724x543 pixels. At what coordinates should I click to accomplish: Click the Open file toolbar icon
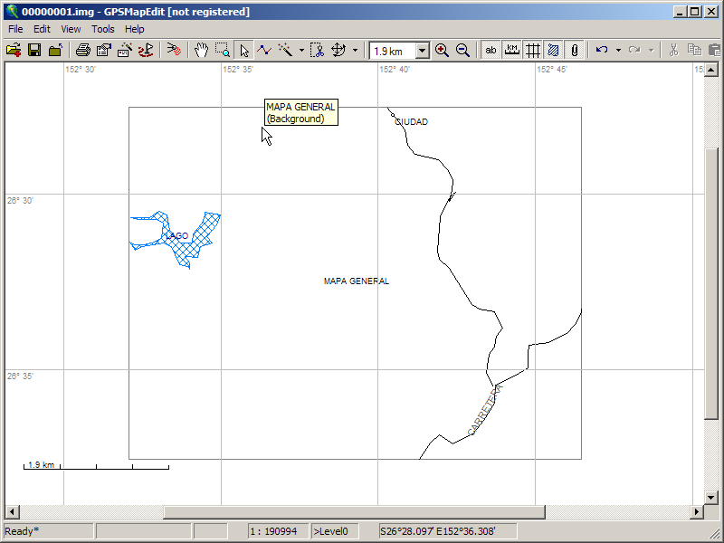coord(14,50)
